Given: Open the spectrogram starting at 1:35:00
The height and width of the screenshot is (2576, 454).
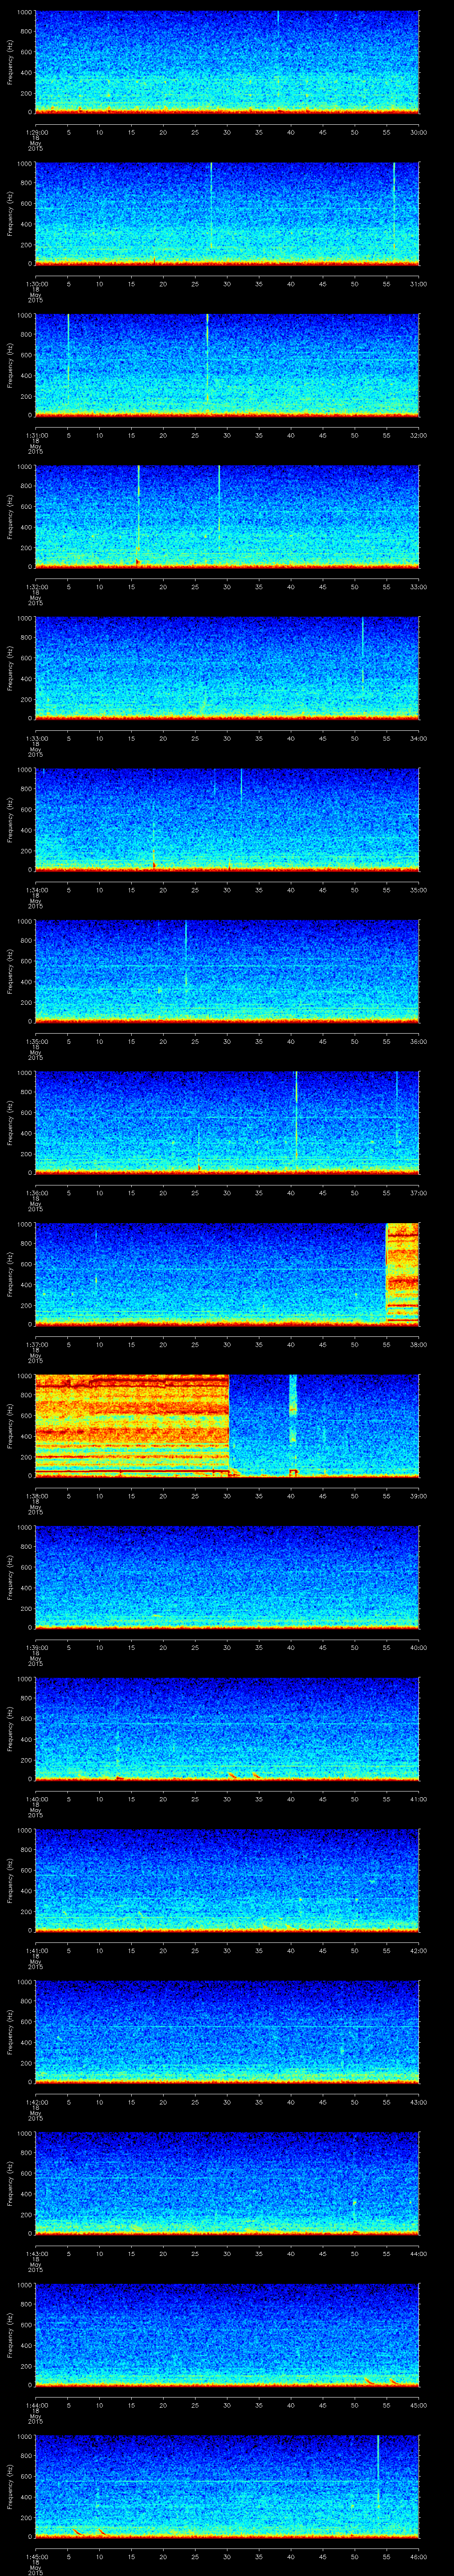Looking at the screenshot, I should 227,972.
